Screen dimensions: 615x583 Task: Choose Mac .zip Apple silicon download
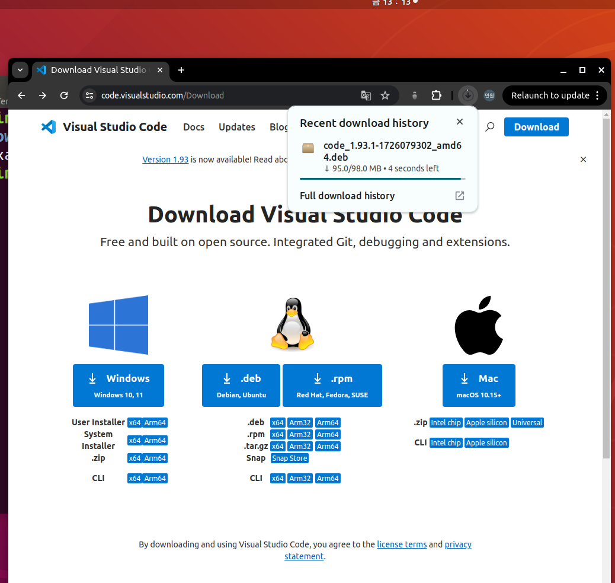[486, 423]
